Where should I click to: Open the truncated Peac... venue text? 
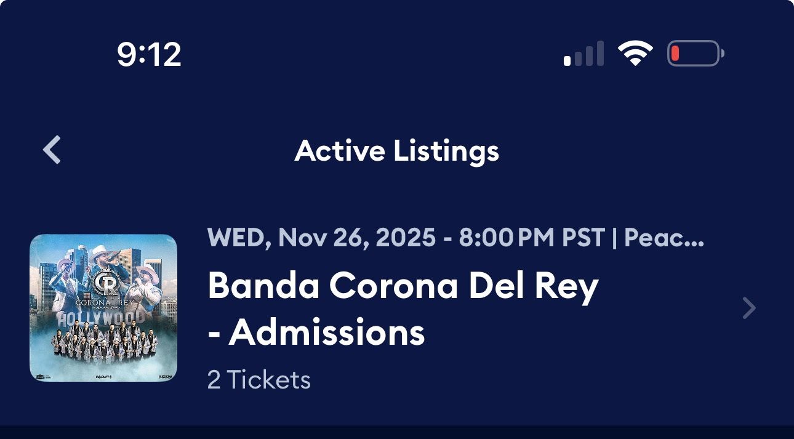tap(665, 237)
